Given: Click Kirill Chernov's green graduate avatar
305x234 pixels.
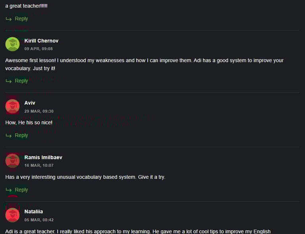Looking at the screenshot, I should point(12,44).
